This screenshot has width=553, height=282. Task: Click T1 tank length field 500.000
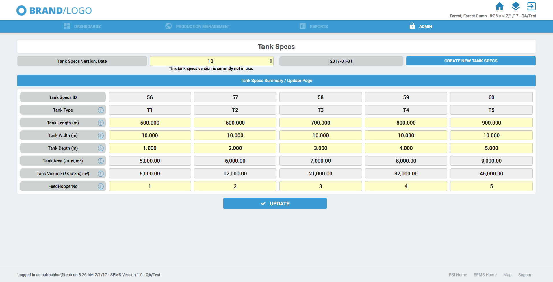(150, 123)
